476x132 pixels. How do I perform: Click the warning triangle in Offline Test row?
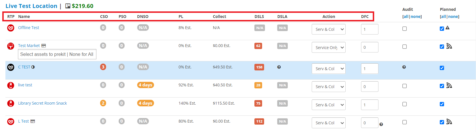(447, 28)
